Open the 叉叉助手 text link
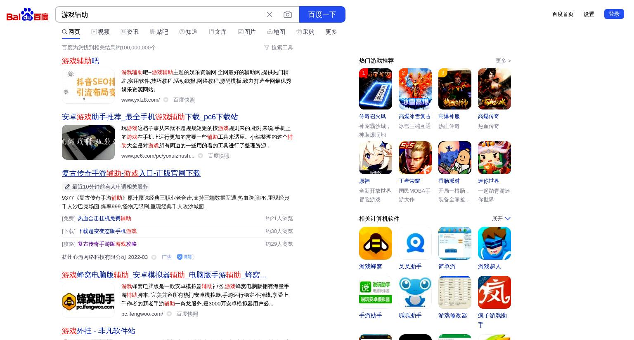 pyautogui.click(x=410, y=267)
